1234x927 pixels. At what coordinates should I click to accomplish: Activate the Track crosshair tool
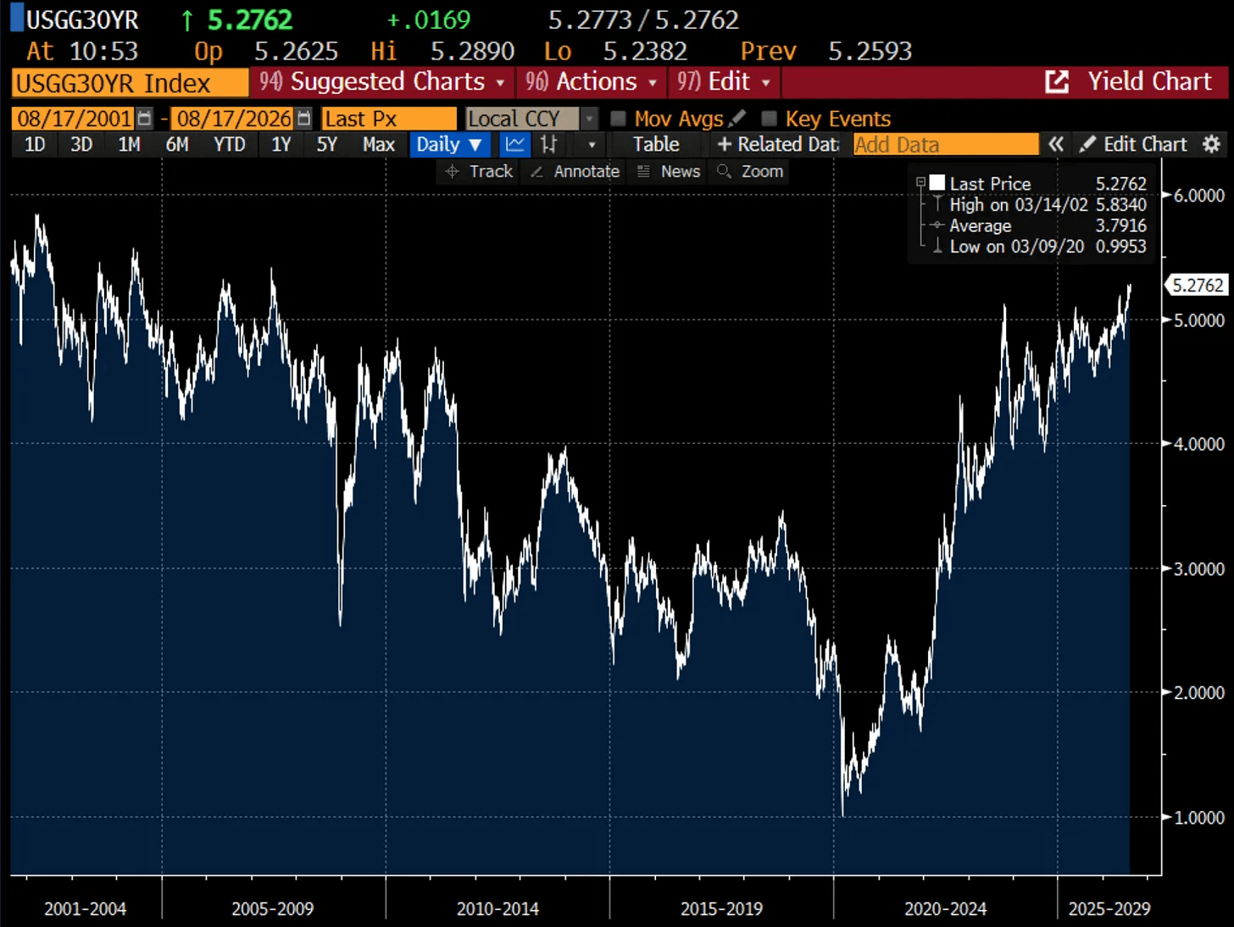point(480,171)
